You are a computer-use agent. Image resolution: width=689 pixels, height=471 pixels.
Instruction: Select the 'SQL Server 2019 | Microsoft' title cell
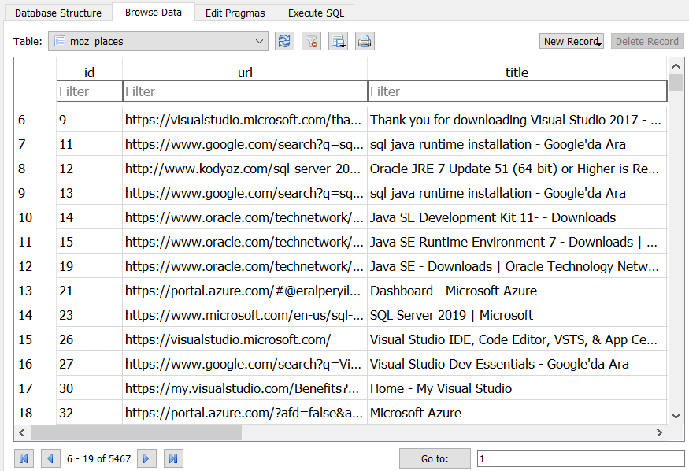517,315
